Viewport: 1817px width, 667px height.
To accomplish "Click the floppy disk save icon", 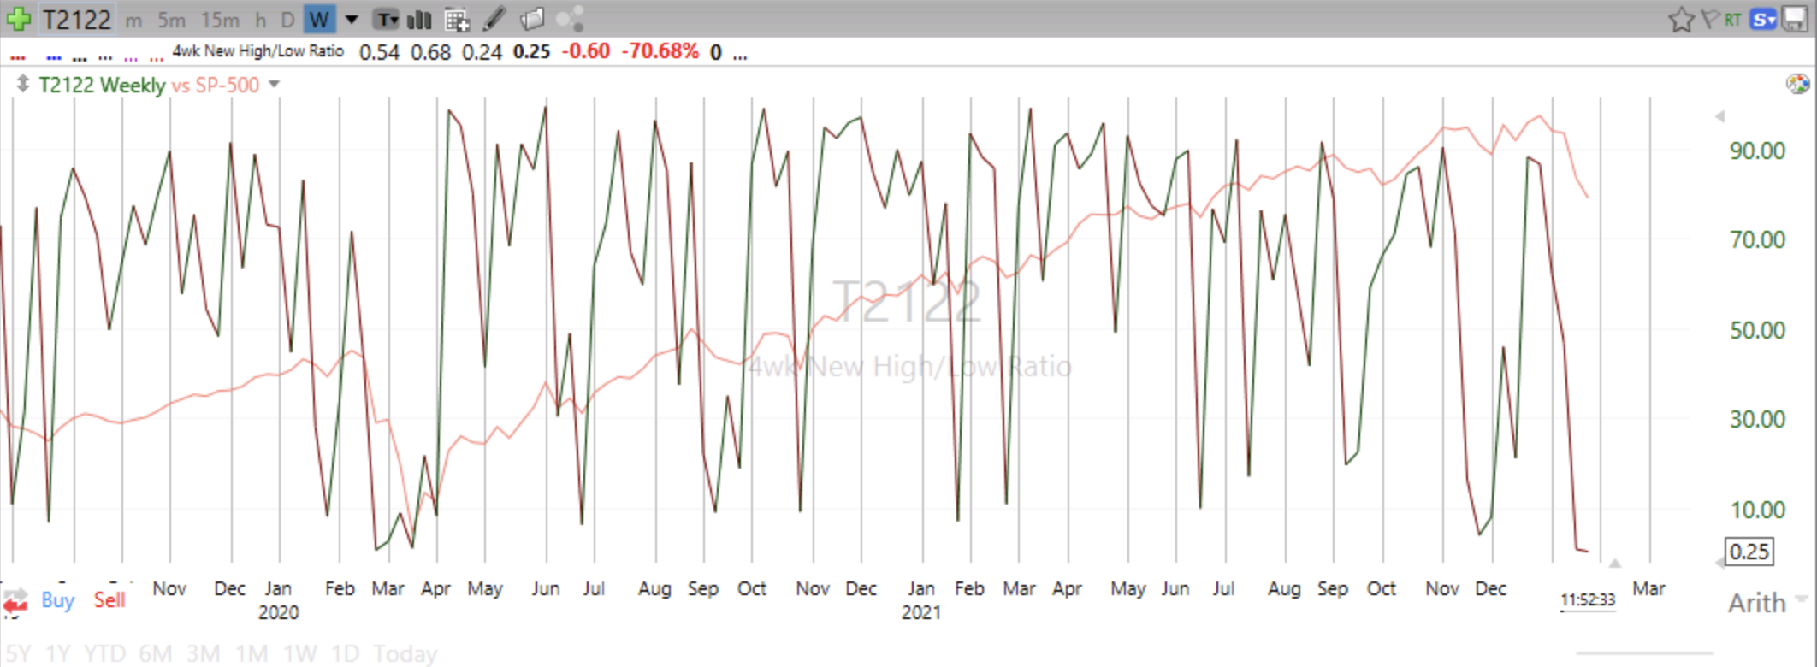I will coord(1796,19).
